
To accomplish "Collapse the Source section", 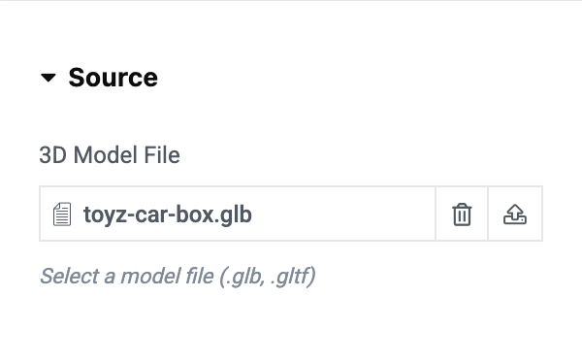I will pos(48,78).
